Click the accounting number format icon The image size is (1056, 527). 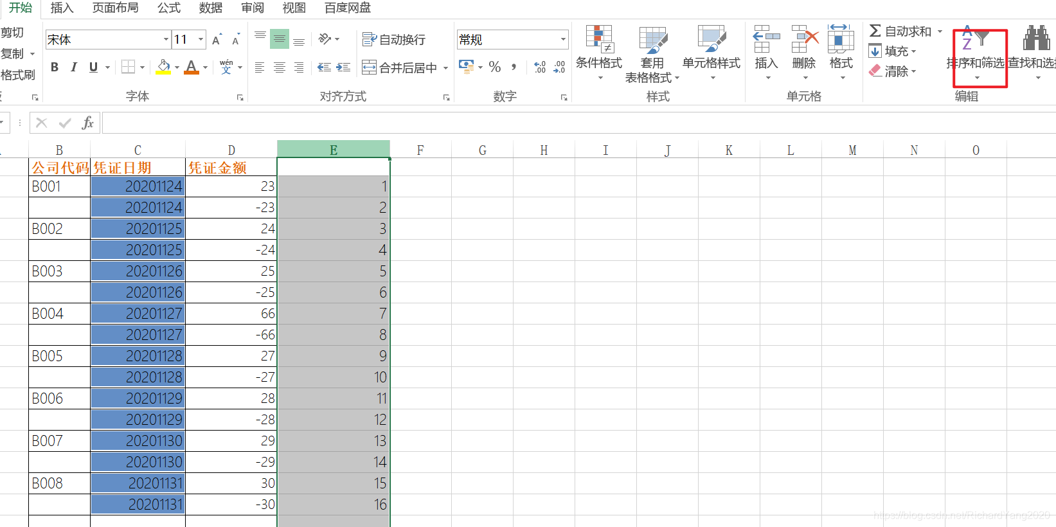pos(466,67)
